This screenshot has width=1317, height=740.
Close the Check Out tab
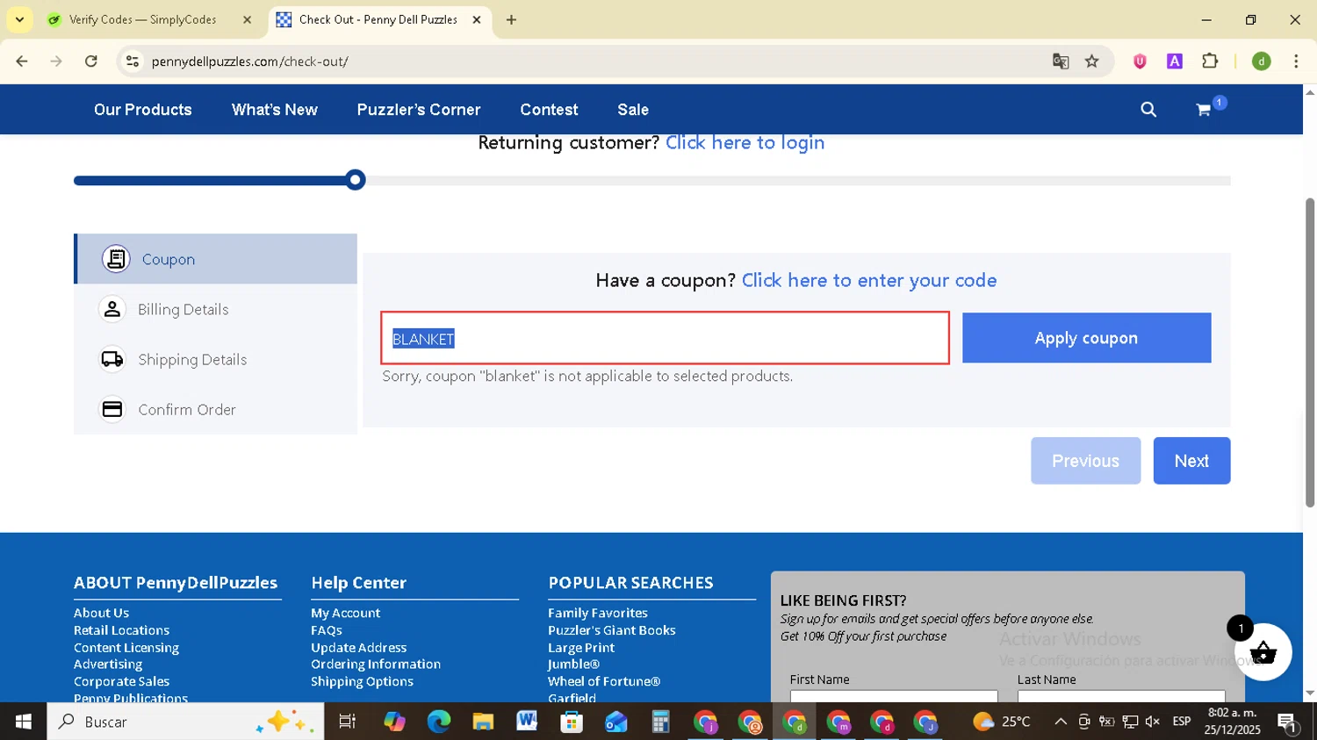477,19
